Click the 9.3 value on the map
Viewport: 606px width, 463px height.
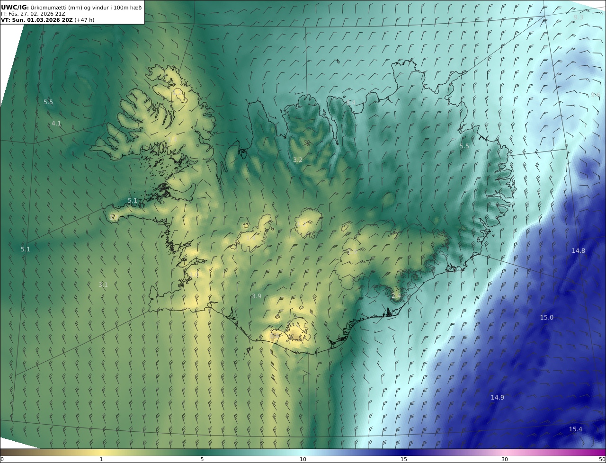[579, 18]
